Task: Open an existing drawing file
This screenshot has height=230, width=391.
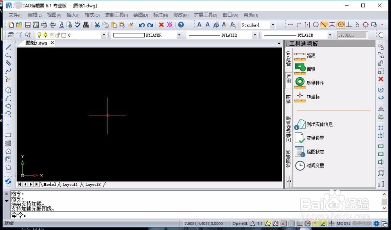Action: 19,25
